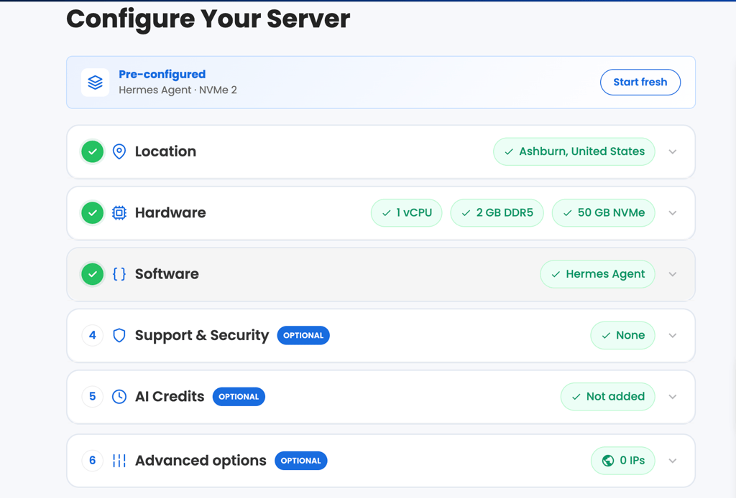Click the Advanced options sliders icon

click(119, 461)
